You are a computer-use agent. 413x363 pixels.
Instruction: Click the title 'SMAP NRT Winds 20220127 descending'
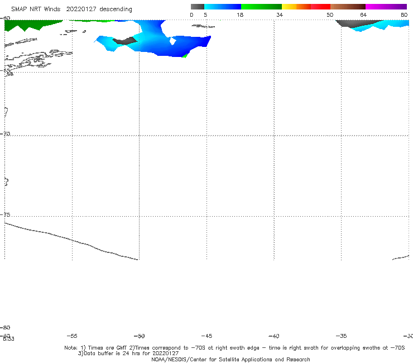pos(71,9)
